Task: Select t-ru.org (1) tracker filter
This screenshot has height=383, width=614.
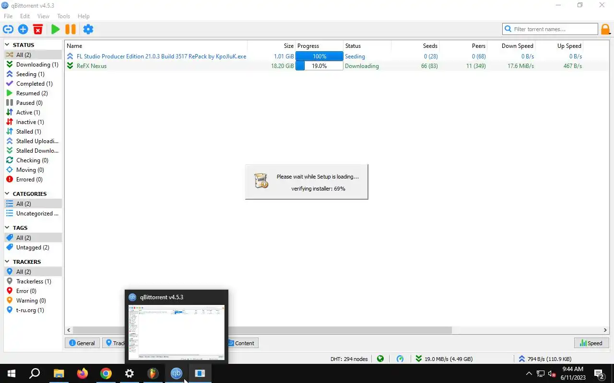Action: pyautogui.click(x=33, y=310)
